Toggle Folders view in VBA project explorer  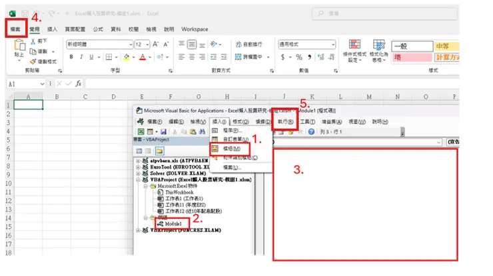click(x=160, y=151)
